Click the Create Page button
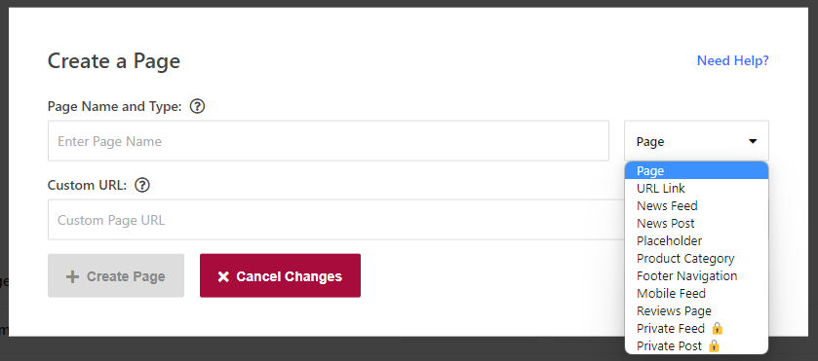818x361 pixels. 116,275
